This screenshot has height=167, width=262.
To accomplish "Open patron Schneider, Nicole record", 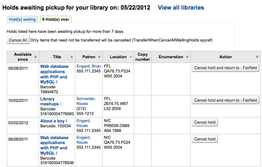I will click(x=86, y=101).
